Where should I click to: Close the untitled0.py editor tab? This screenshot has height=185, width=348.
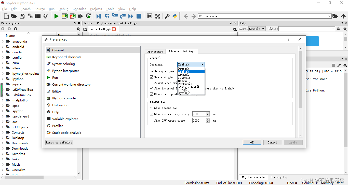point(114,29)
